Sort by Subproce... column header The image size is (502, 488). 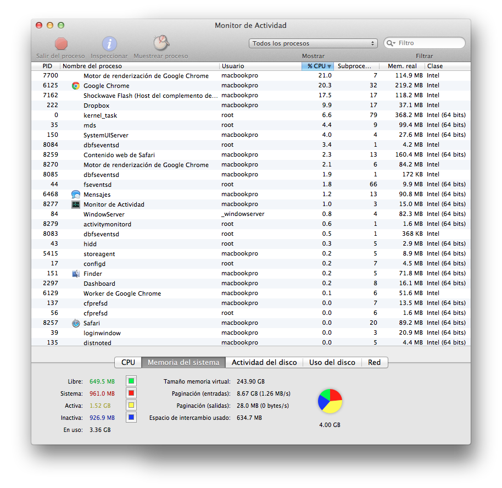[356, 66]
